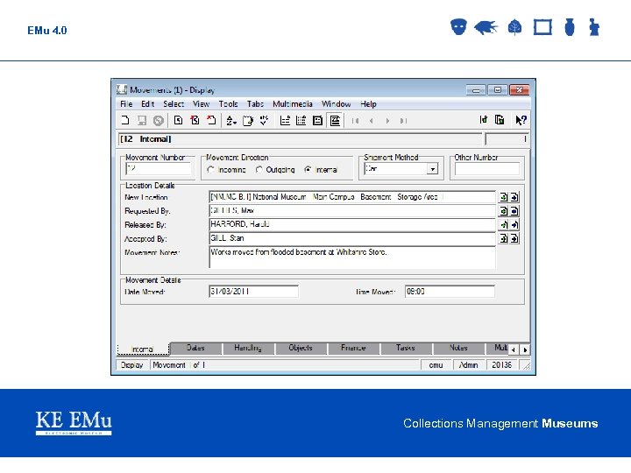Viewport: 631px width, 473px height.
Task: Go to previous record arrow
Action: 371,121
